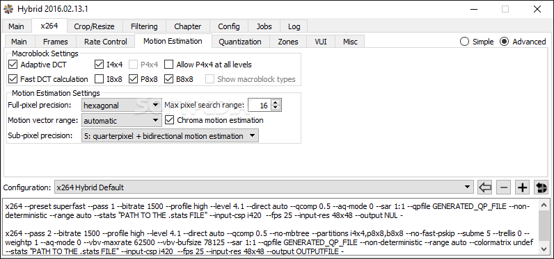Decrease Max pixel search range value
This screenshot has height=259, width=554.
(276, 108)
